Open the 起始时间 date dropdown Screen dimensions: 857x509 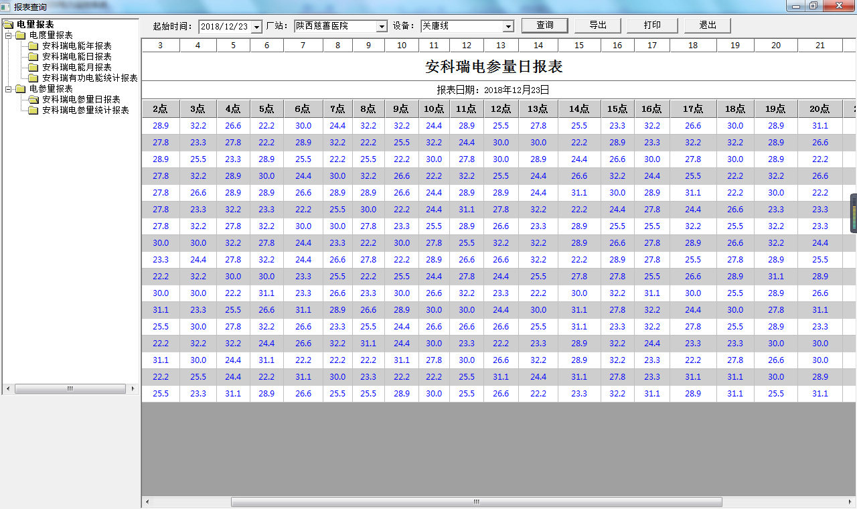[256, 27]
